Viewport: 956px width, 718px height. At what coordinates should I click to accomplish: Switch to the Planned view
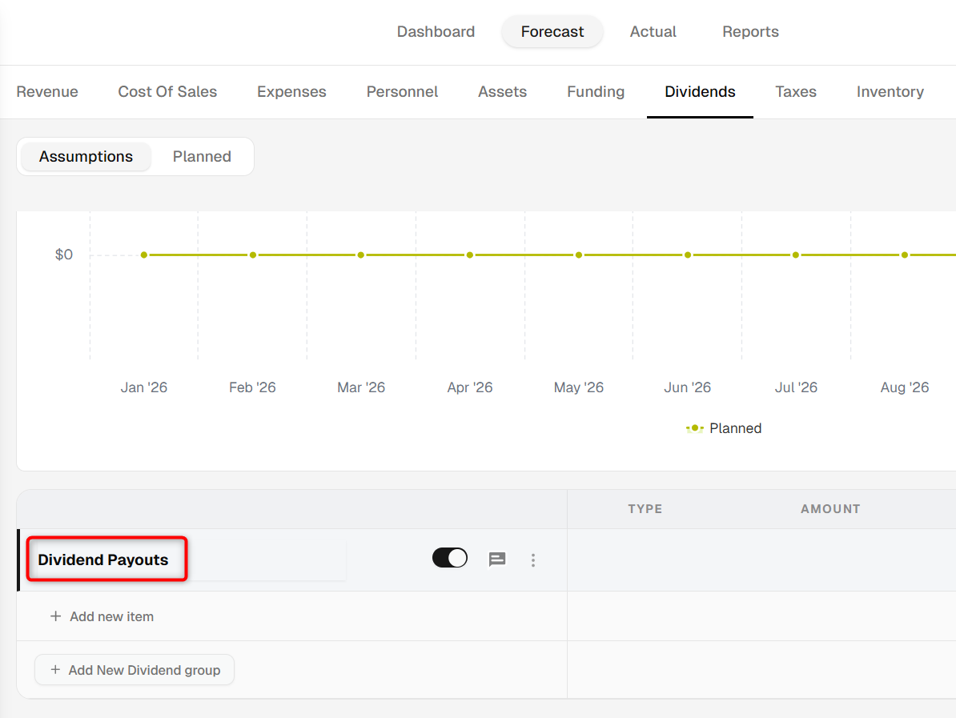click(202, 157)
